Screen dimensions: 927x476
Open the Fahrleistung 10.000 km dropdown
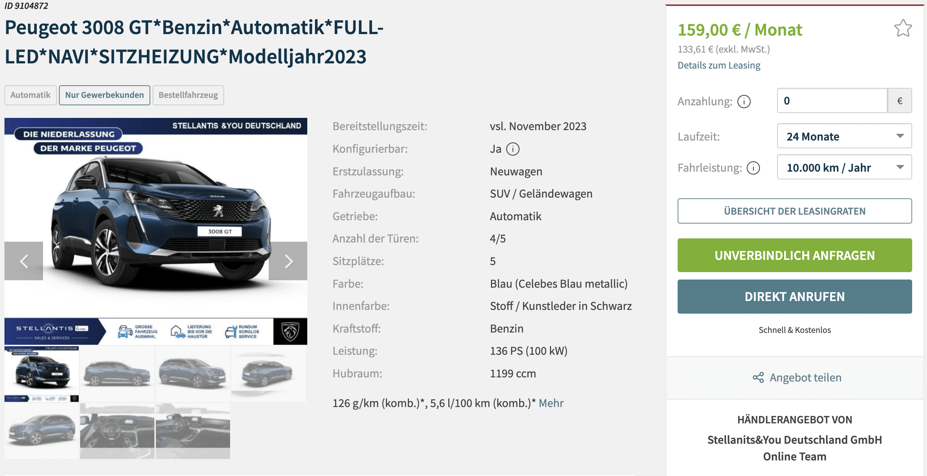click(844, 167)
